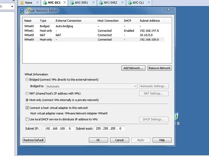Click NAT Settings button

(154, 93)
